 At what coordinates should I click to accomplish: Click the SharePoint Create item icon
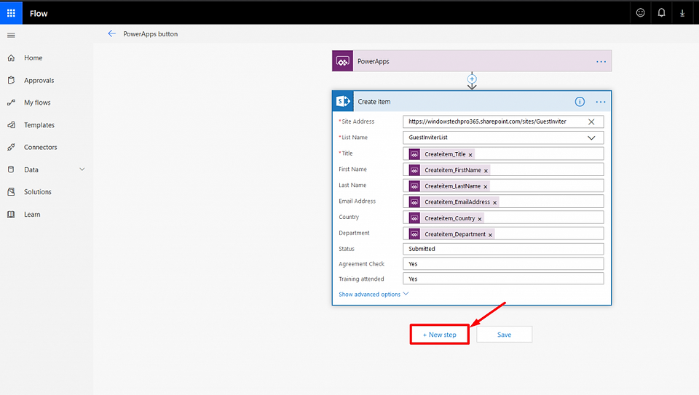click(x=343, y=102)
